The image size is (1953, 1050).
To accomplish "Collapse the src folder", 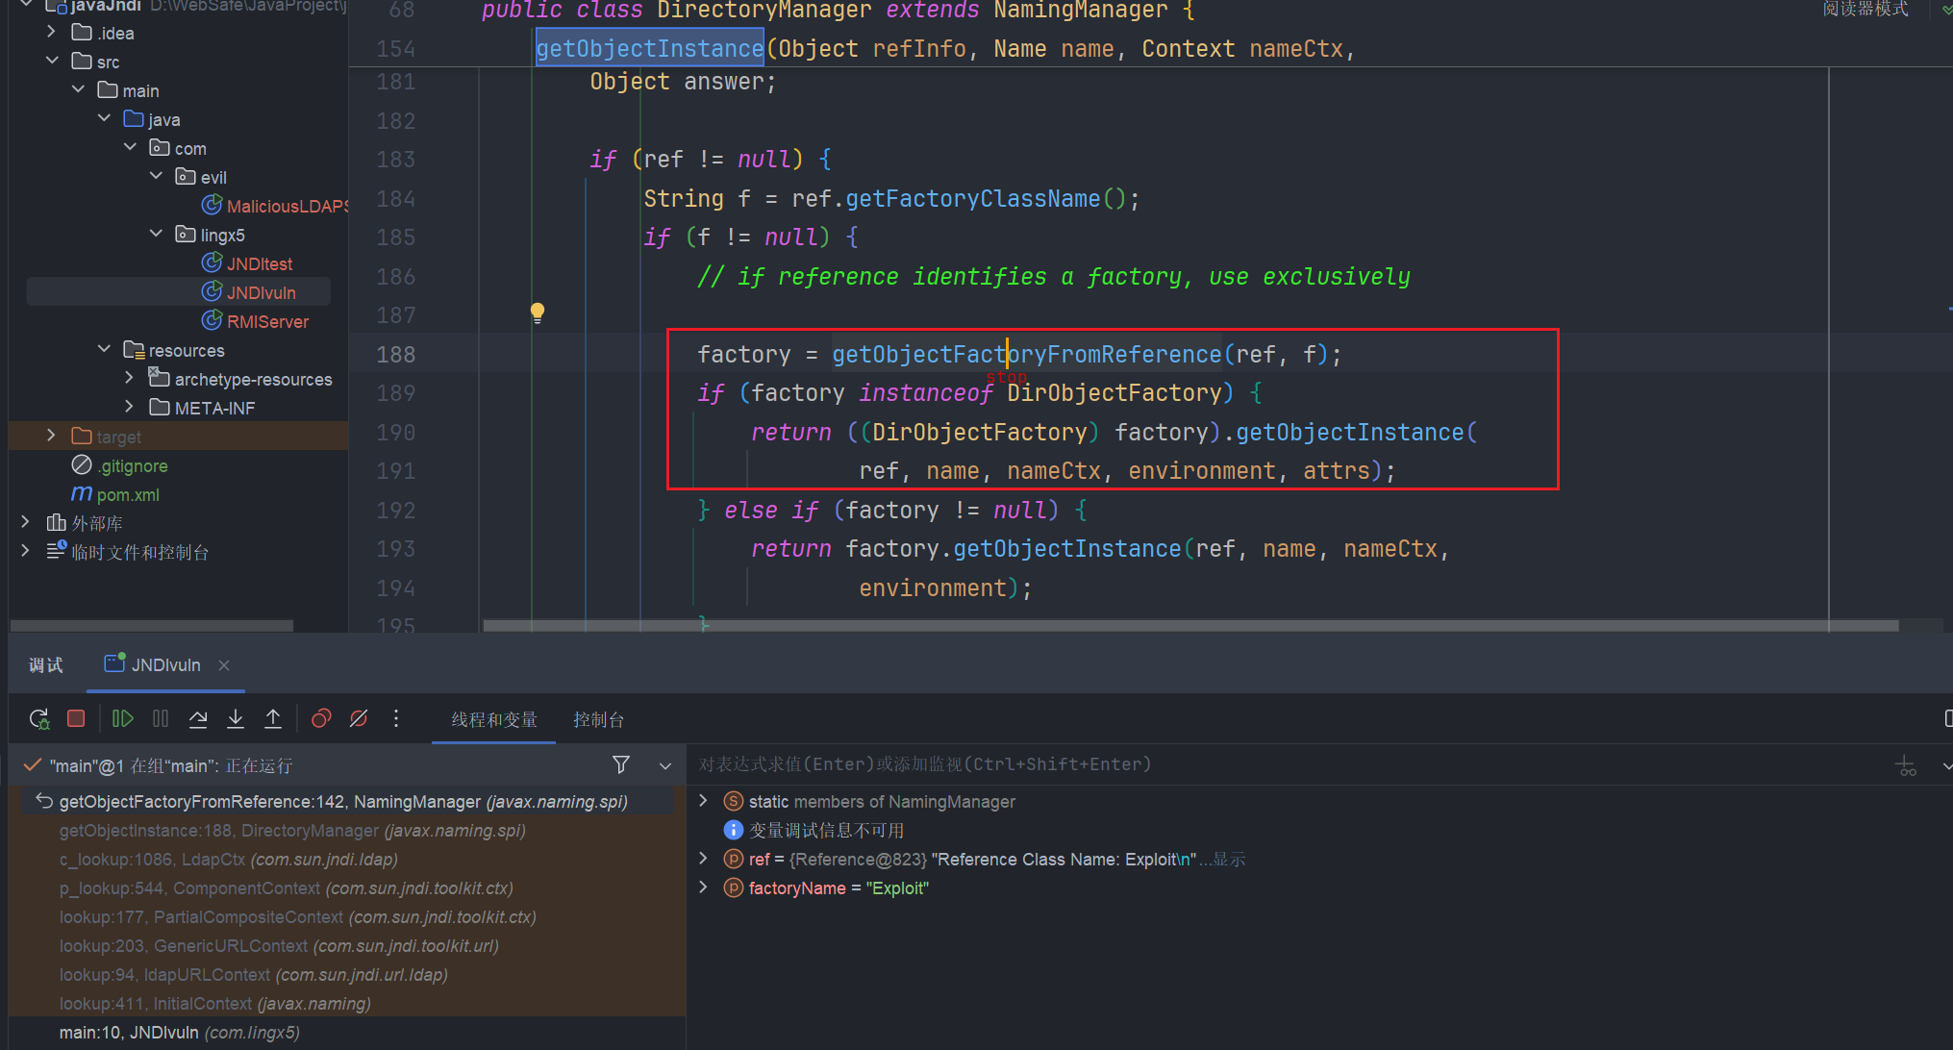I will [51, 61].
